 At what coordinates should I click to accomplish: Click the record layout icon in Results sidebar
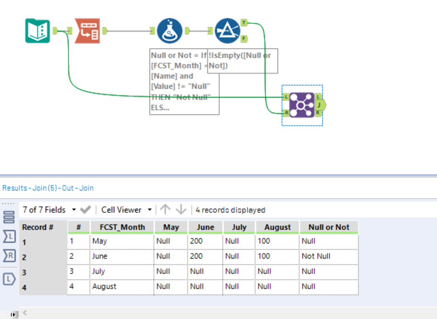click(x=8, y=217)
